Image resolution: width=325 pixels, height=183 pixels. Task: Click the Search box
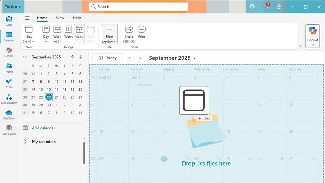[138, 7]
